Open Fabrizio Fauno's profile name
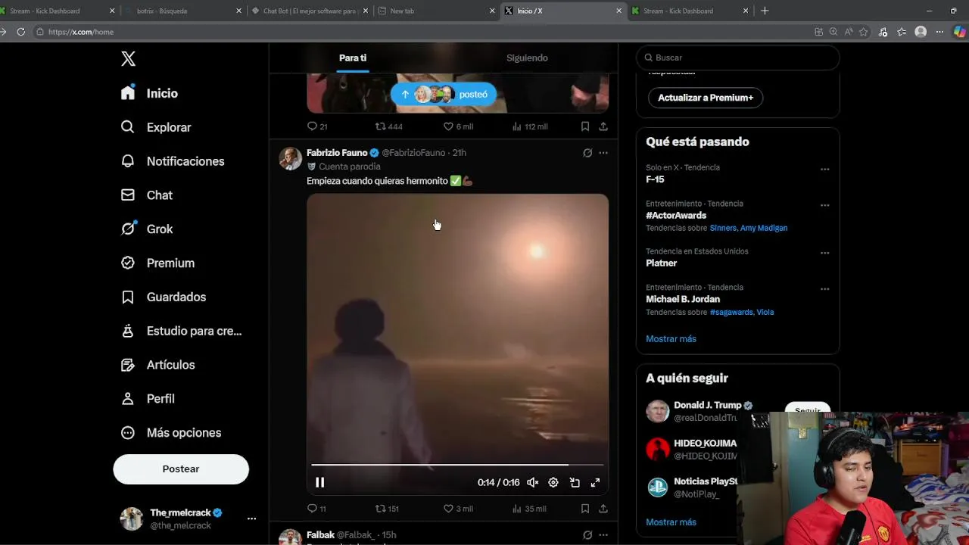Viewport: 969px width, 545px height. [x=337, y=153]
